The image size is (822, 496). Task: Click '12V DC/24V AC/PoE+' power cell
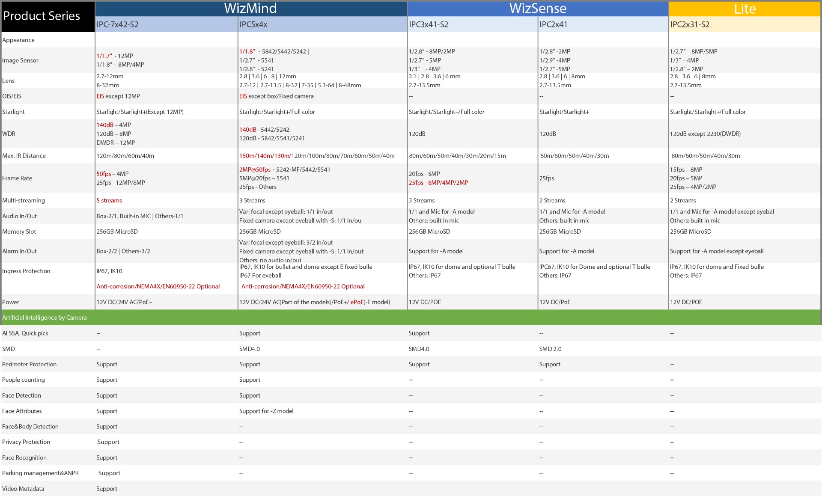125,302
